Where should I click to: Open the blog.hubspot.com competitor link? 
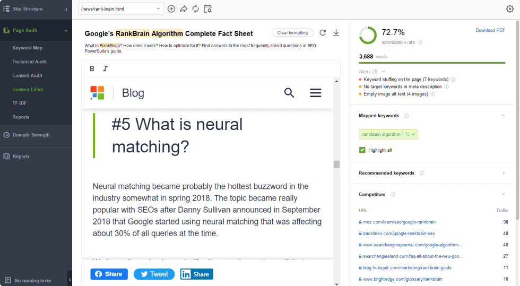coord(408,268)
